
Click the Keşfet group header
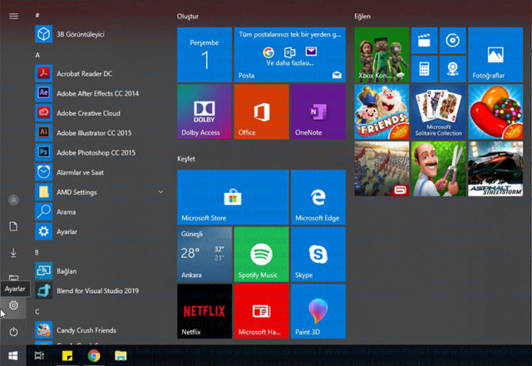(x=186, y=159)
